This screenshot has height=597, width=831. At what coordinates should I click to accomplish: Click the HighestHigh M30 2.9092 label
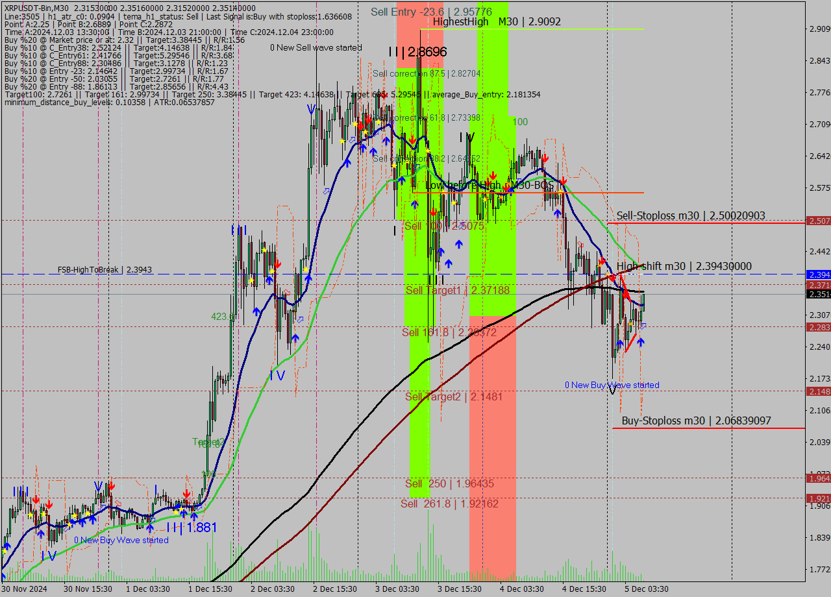click(497, 21)
